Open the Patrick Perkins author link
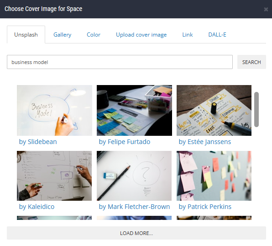This screenshot has height=246, width=272. (205, 207)
